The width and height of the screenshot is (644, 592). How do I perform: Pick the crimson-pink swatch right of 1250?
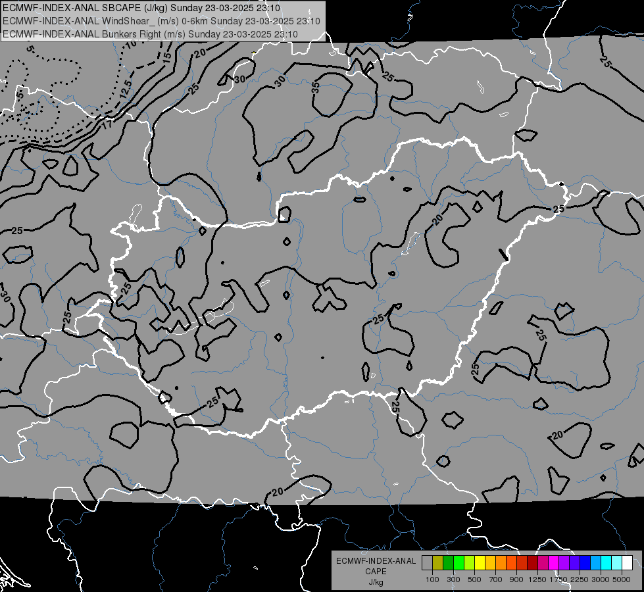543,563
